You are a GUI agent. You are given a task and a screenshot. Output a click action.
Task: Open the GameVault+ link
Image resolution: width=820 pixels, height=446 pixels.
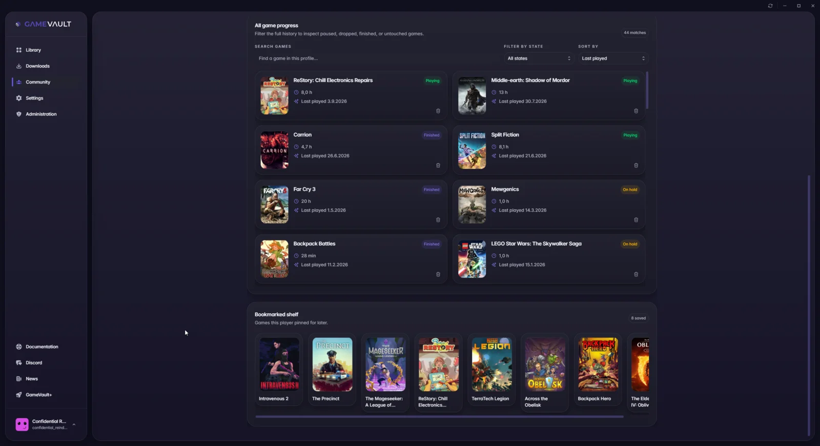(46, 395)
